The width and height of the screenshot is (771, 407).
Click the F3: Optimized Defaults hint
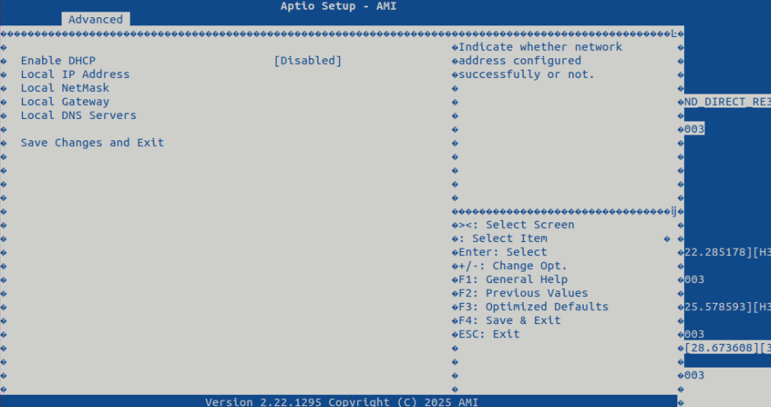pyautogui.click(x=533, y=307)
